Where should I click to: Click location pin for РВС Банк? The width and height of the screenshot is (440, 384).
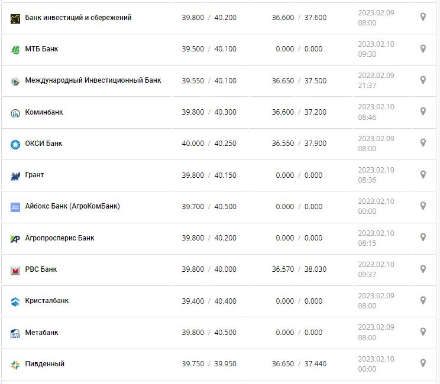click(x=423, y=269)
